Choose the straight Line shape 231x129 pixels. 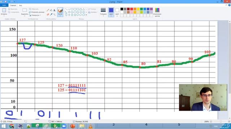pyautogui.click(x=66, y=9)
